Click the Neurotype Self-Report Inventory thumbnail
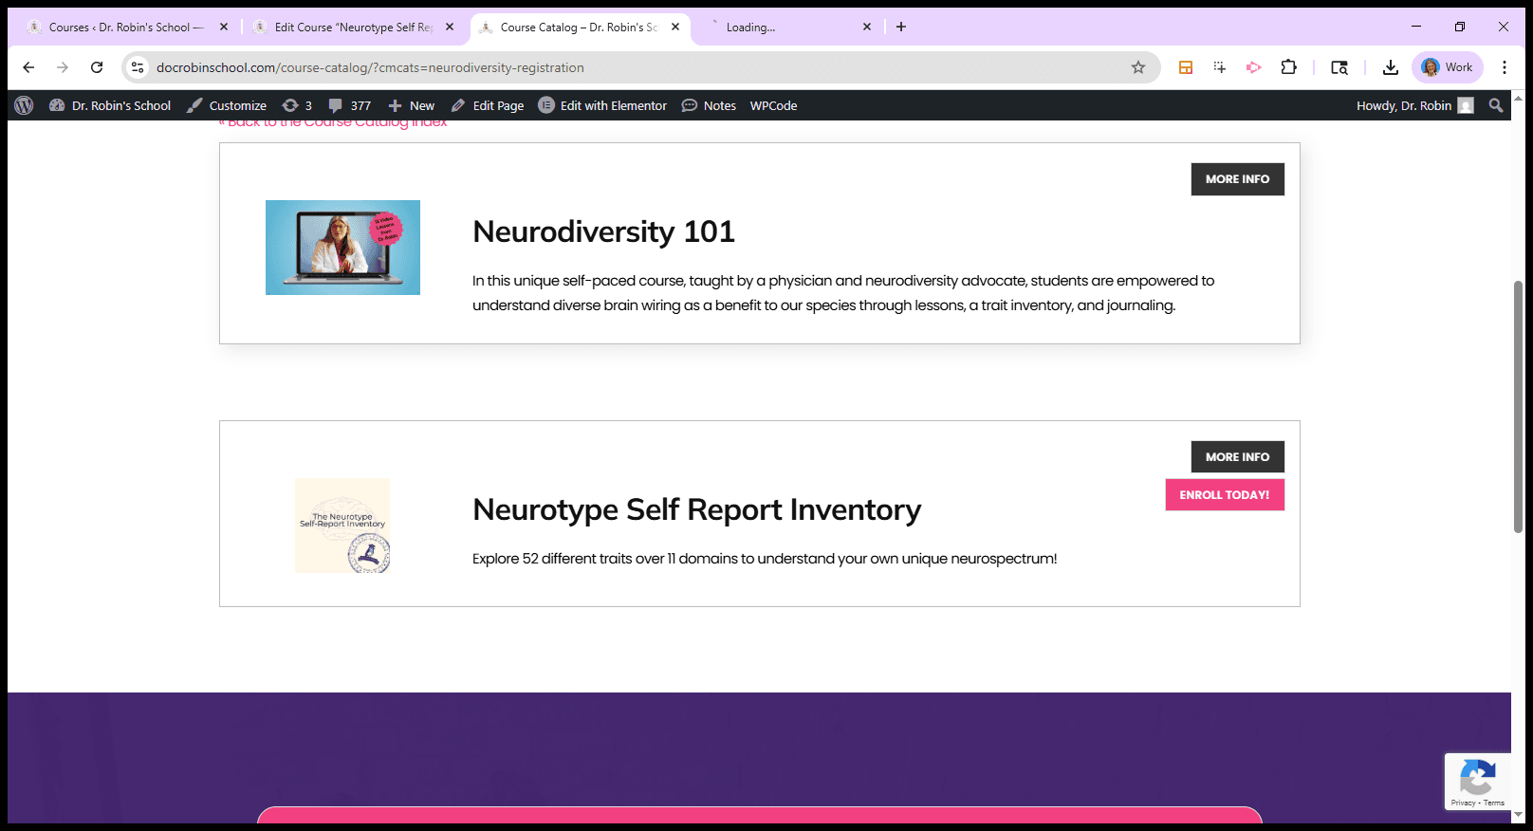Image resolution: width=1533 pixels, height=831 pixels. tap(342, 526)
